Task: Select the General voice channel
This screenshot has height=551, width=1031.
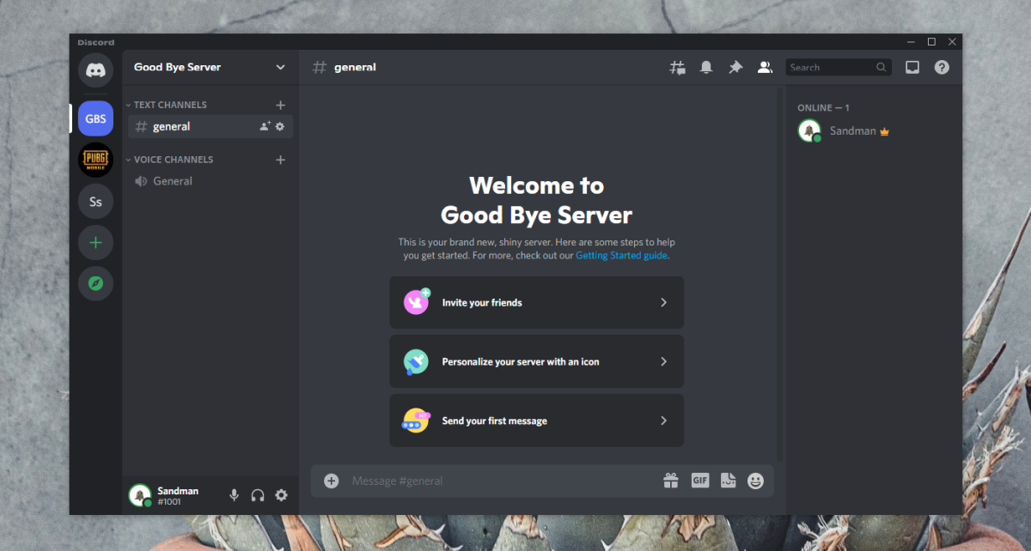Action: click(173, 180)
